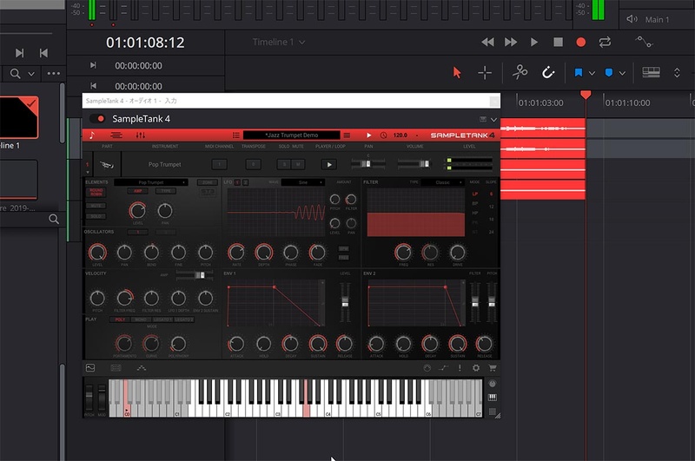
Task: Select LFO 2 tab button
Action: (x=246, y=182)
